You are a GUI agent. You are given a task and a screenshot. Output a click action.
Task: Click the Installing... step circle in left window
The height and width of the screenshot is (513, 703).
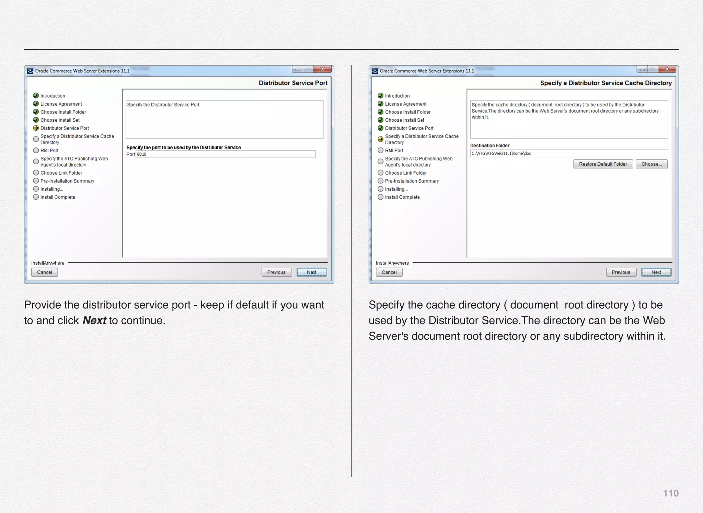[36, 189]
